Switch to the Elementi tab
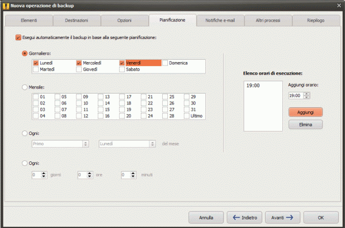 pos(29,21)
